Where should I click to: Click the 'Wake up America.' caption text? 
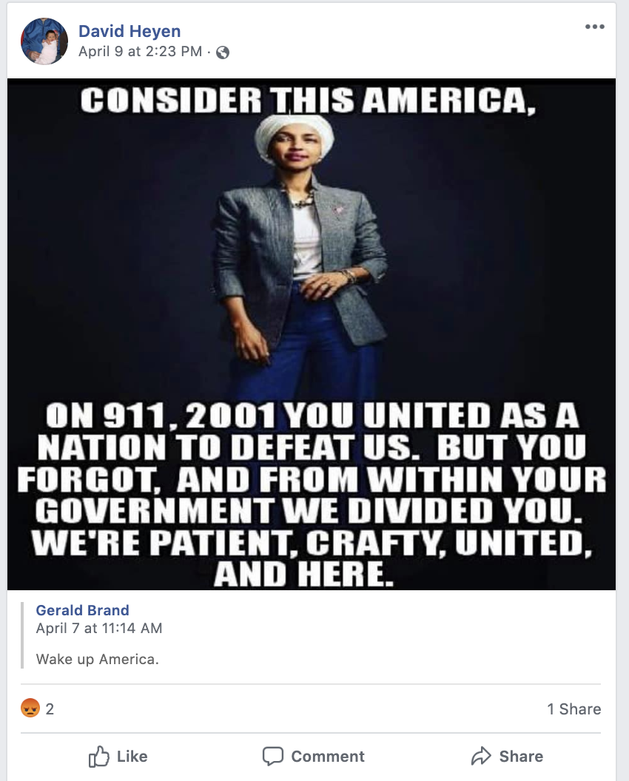97,660
